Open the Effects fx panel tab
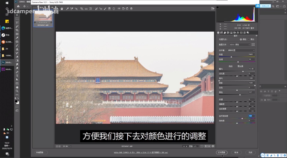Image resolution: width=287 pixels, height=158 pixels. pyautogui.click(x=238, y=33)
